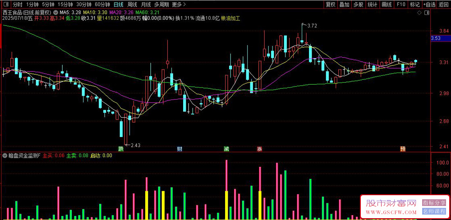Click the 2.43 low price label
The width and height of the screenshot is (451, 220).
point(135,145)
